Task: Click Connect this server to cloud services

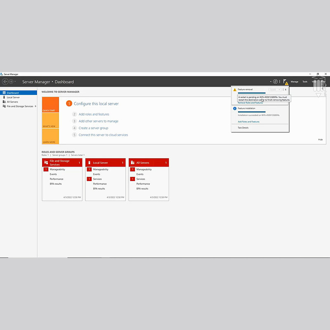Action: [104, 135]
